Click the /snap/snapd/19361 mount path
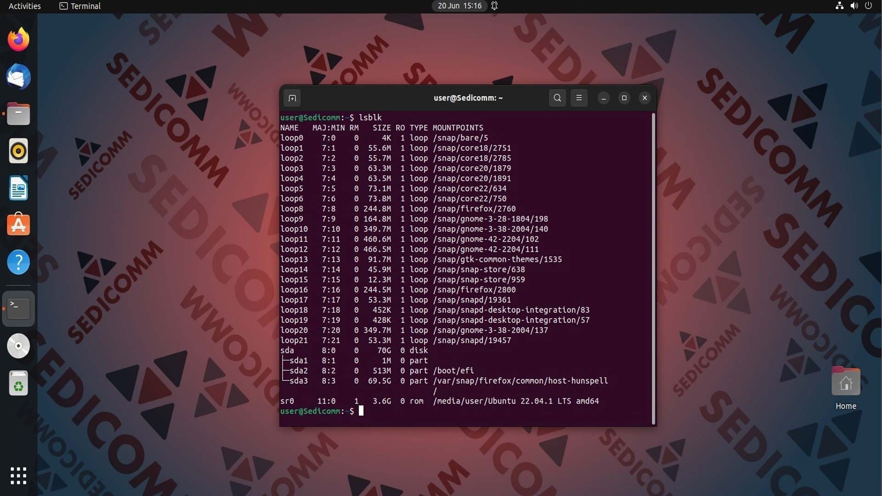Viewport: 882px width, 496px height. click(472, 299)
